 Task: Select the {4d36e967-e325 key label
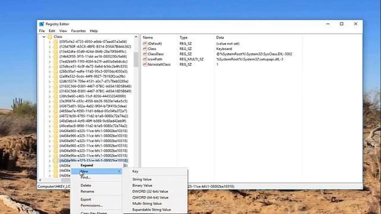[93, 141]
